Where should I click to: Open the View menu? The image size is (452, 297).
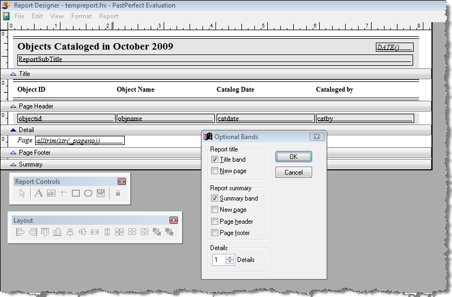click(57, 16)
